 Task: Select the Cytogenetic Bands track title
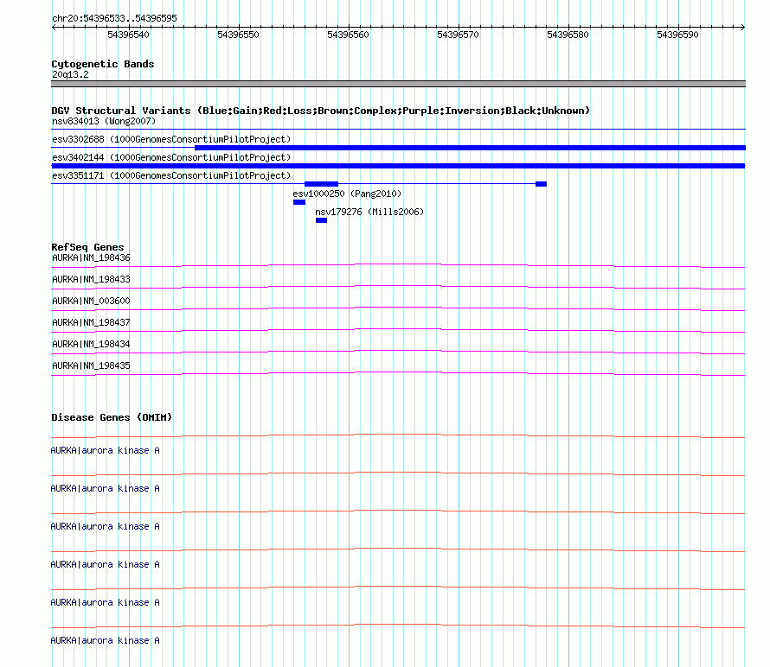click(103, 64)
